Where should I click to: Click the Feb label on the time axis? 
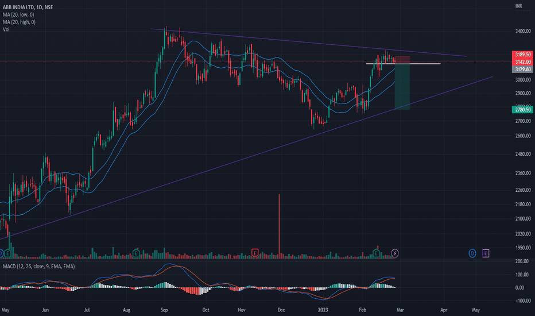click(362, 310)
